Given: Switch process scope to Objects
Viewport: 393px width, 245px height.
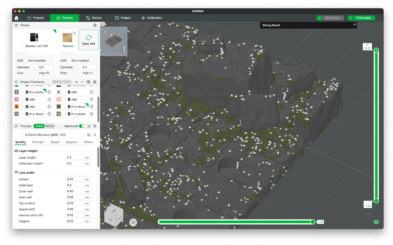Looking at the screenshot, I should click(50, 126).
